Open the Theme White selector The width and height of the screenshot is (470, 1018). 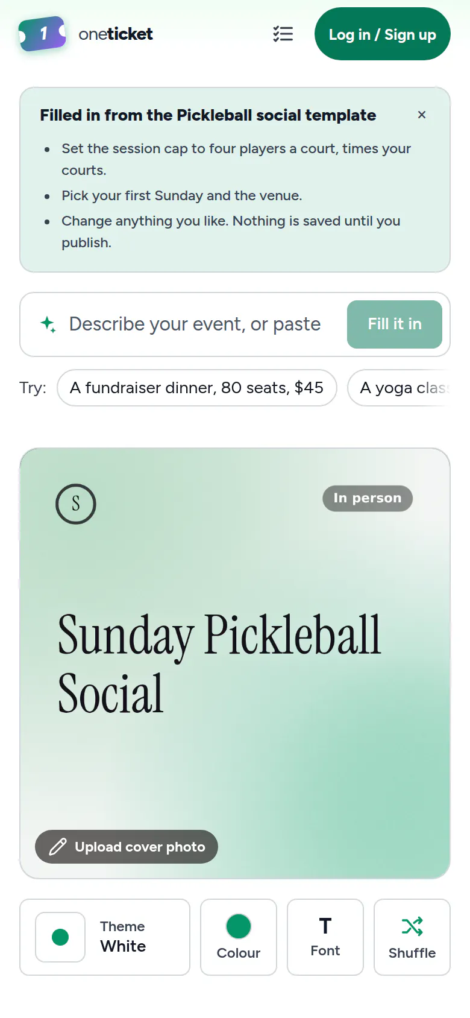click(x=105, y=937)
